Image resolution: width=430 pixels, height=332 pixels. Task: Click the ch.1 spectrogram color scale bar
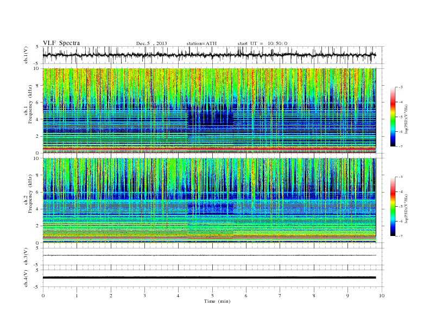point(393,117)
